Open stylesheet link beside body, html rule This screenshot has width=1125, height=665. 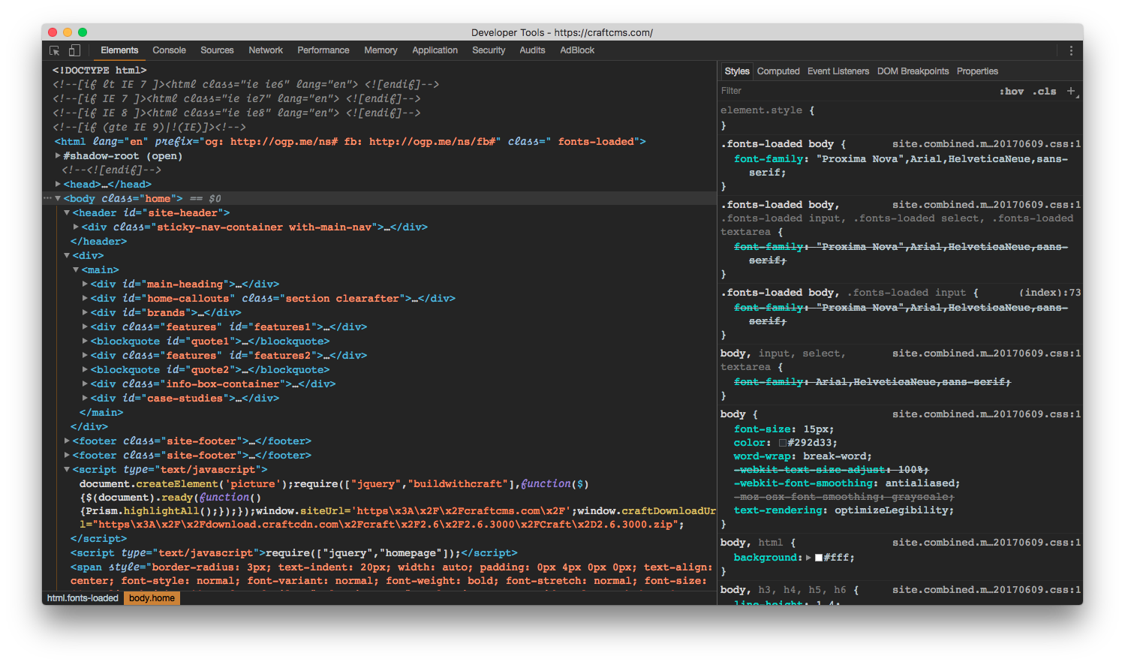click(x=986, y=543)
